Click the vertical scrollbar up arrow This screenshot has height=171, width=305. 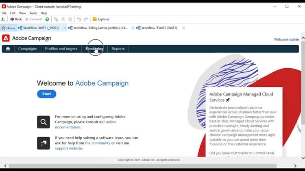(303, 38)
